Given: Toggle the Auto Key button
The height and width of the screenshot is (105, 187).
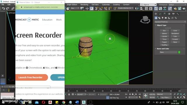Looking at the screenshot, I should coord(152,94).
